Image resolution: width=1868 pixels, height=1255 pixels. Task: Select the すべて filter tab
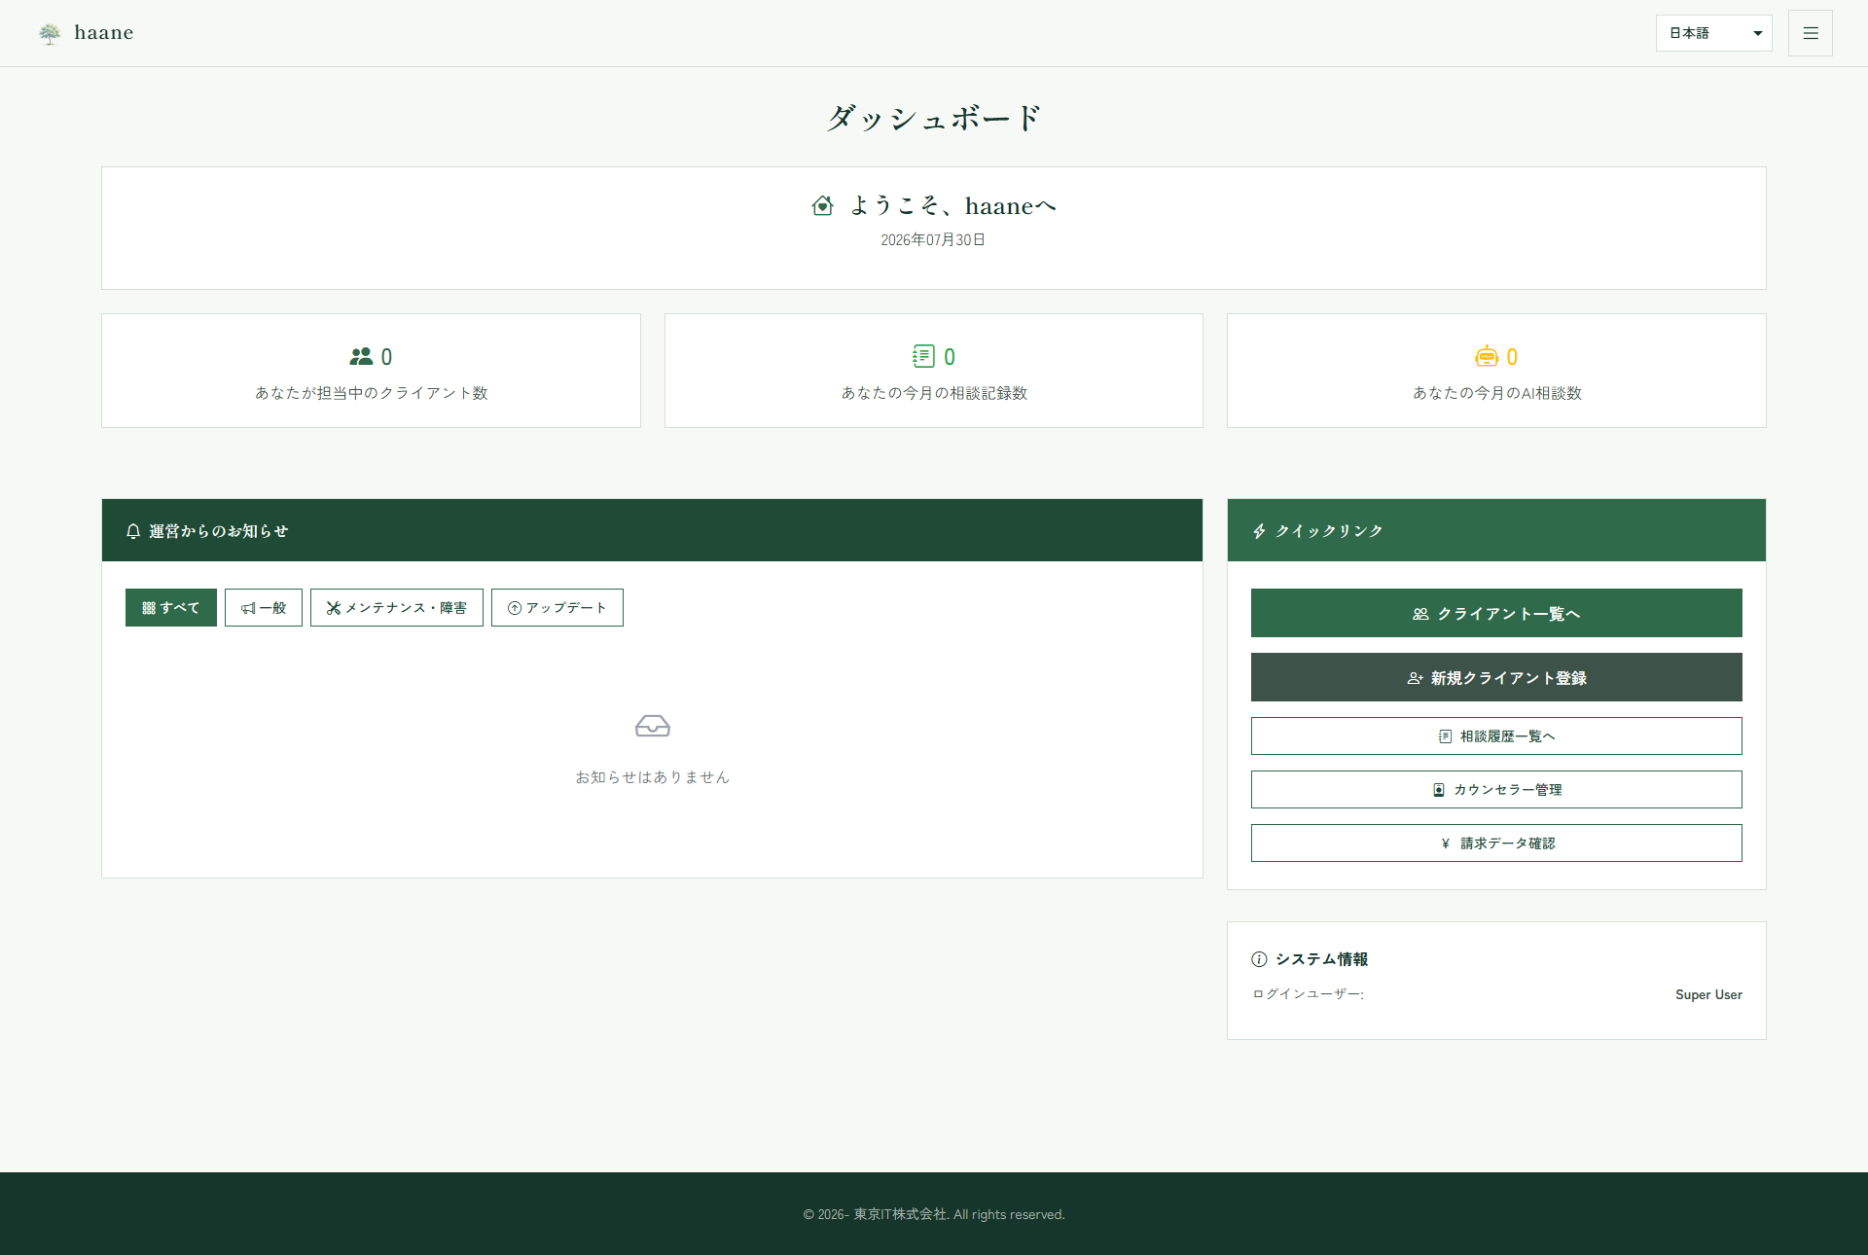click(x=171, y=608)
